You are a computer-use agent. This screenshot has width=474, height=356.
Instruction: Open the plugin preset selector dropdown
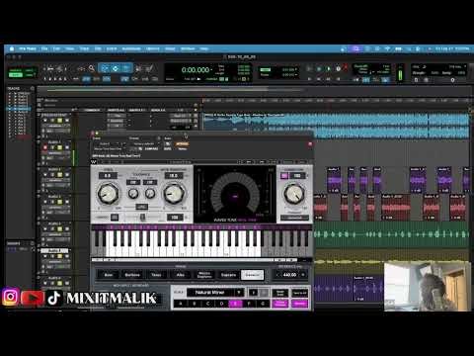144,144
